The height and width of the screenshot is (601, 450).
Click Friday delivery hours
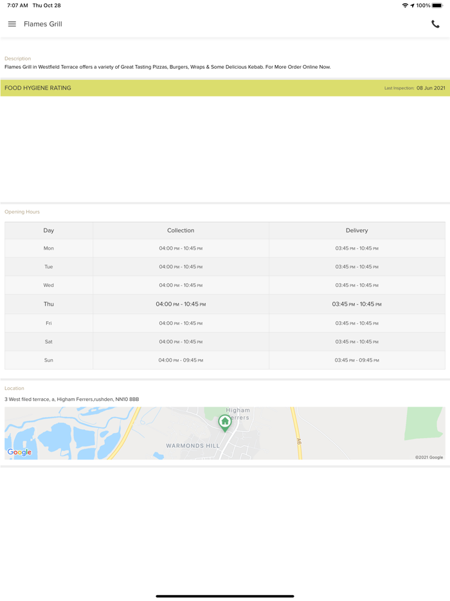pyautogui.click(x=357, y=323)
